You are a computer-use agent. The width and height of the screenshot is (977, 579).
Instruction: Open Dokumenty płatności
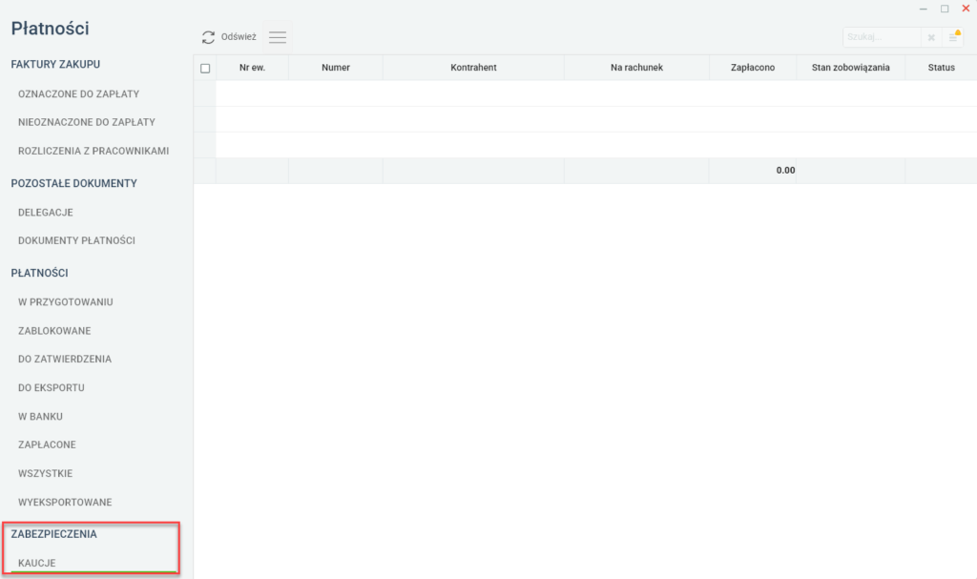point(76,240)
